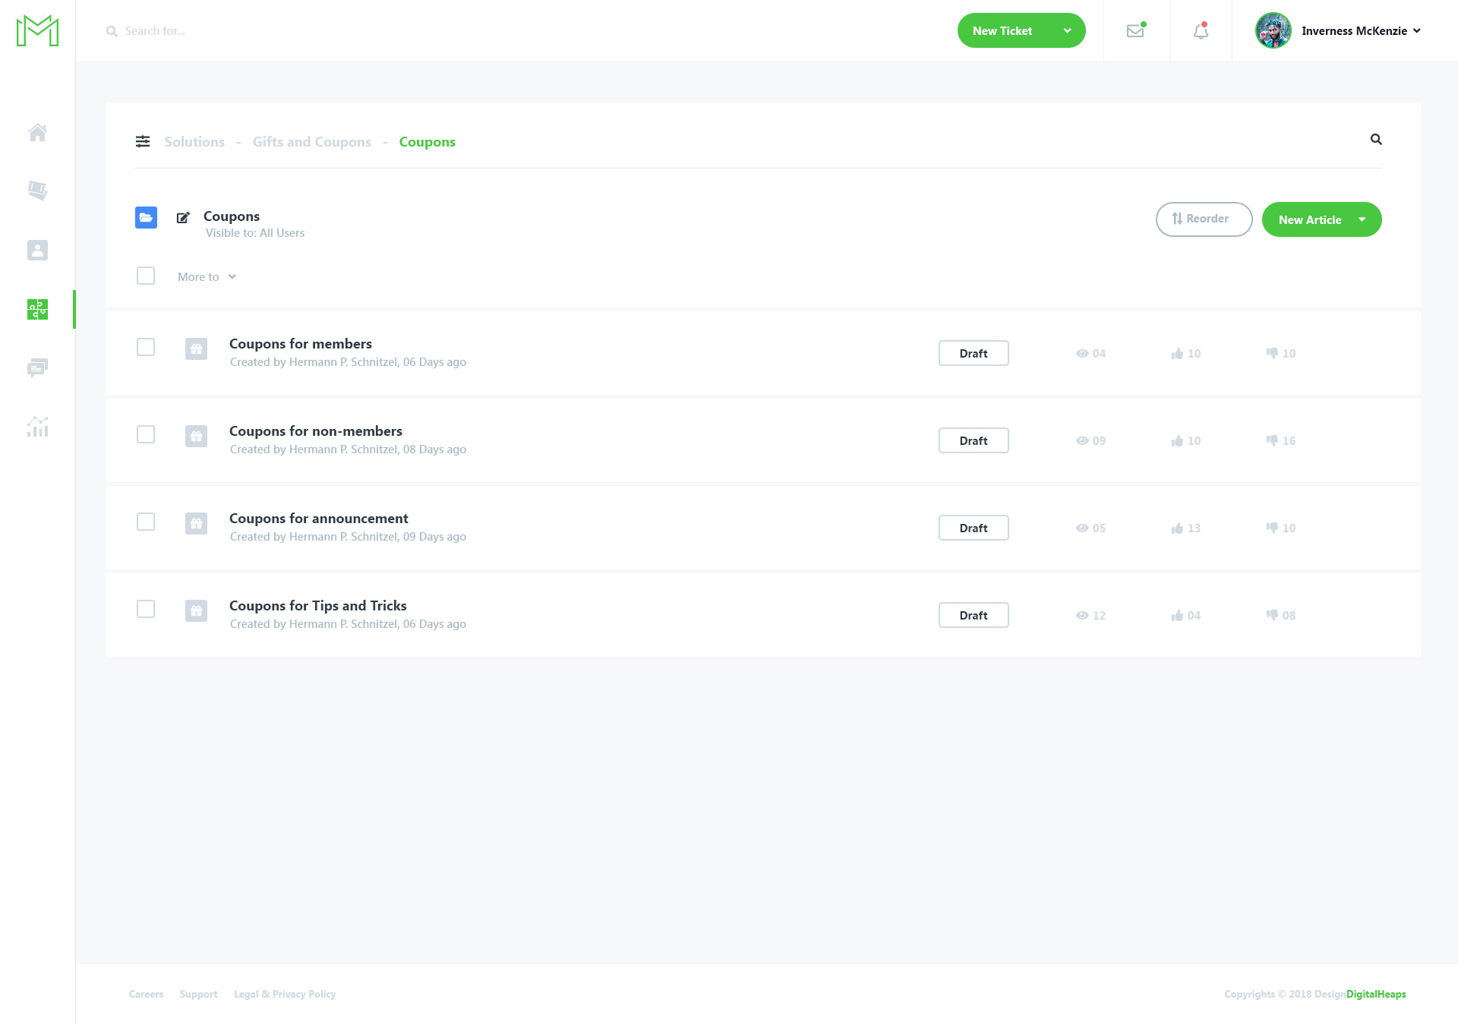Check the Coupons for non-members checkbox
Viewport: 1458px width, 1025px height.
click(145, 434)
